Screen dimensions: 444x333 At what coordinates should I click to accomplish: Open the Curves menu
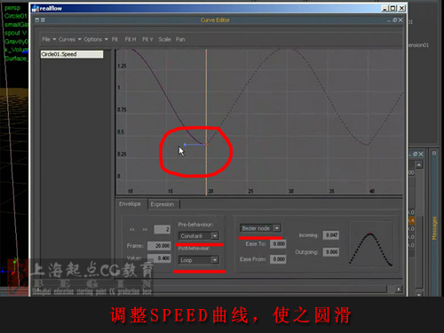tap(70, 39)
